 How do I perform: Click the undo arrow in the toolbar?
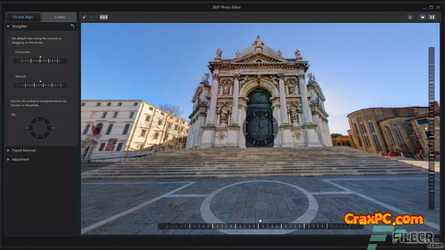point(84,17)
